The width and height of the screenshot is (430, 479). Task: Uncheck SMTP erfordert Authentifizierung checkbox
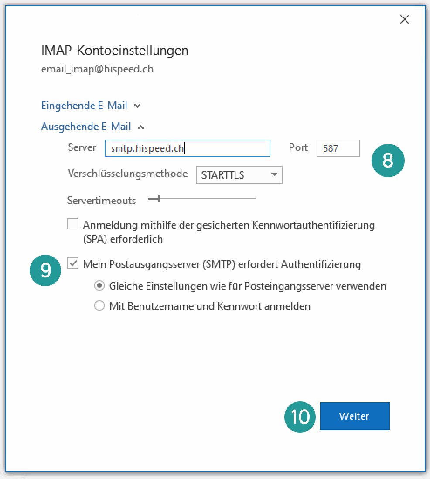click(73, 263)
